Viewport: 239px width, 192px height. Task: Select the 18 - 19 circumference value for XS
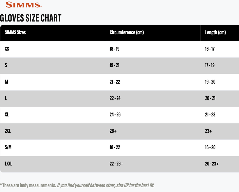tap(114, 49)
